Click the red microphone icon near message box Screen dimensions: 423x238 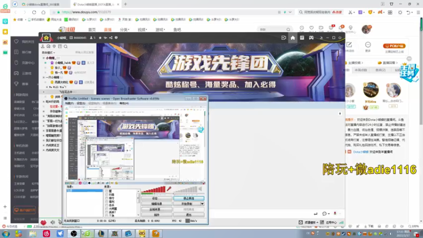(335, 213)
